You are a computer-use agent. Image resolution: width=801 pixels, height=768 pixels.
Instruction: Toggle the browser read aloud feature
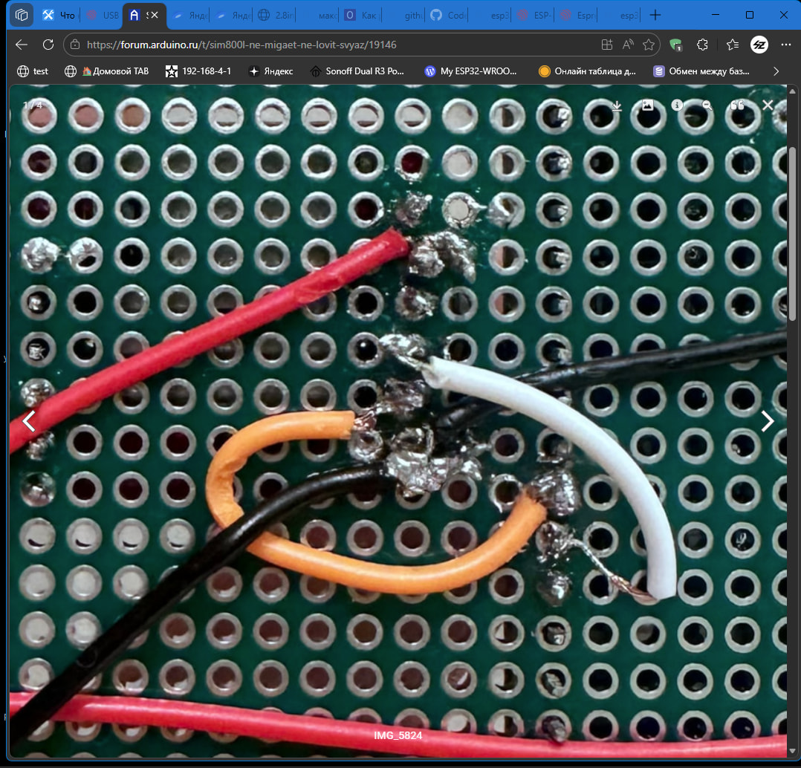pos(628,45)
